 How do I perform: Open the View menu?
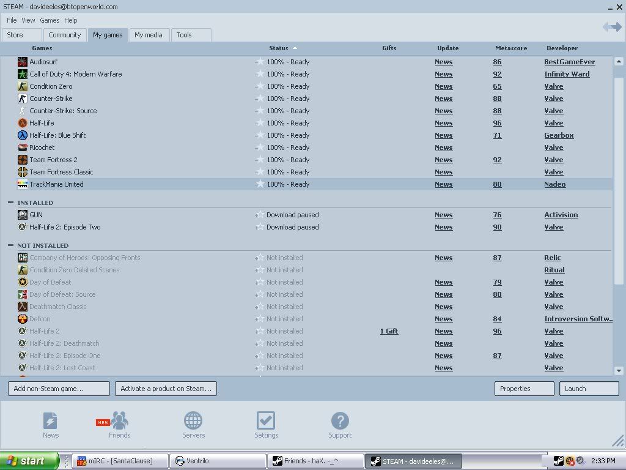point(28,20)
